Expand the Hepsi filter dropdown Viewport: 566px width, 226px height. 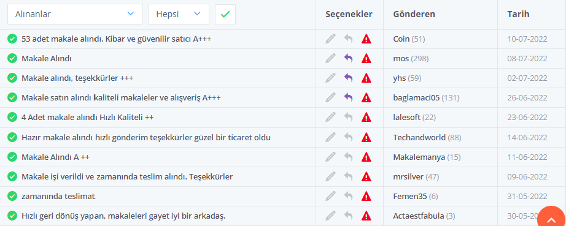click(178, 15)
